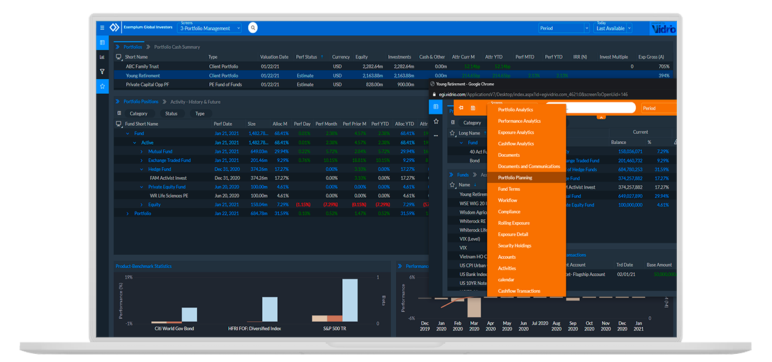This screenshot has height=362, width=772.
Task: Click the star icon beside Name header in popup
Action: point(452,185)
